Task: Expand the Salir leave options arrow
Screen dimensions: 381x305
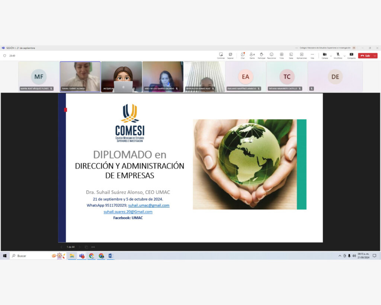Action: tap(375, 56)
